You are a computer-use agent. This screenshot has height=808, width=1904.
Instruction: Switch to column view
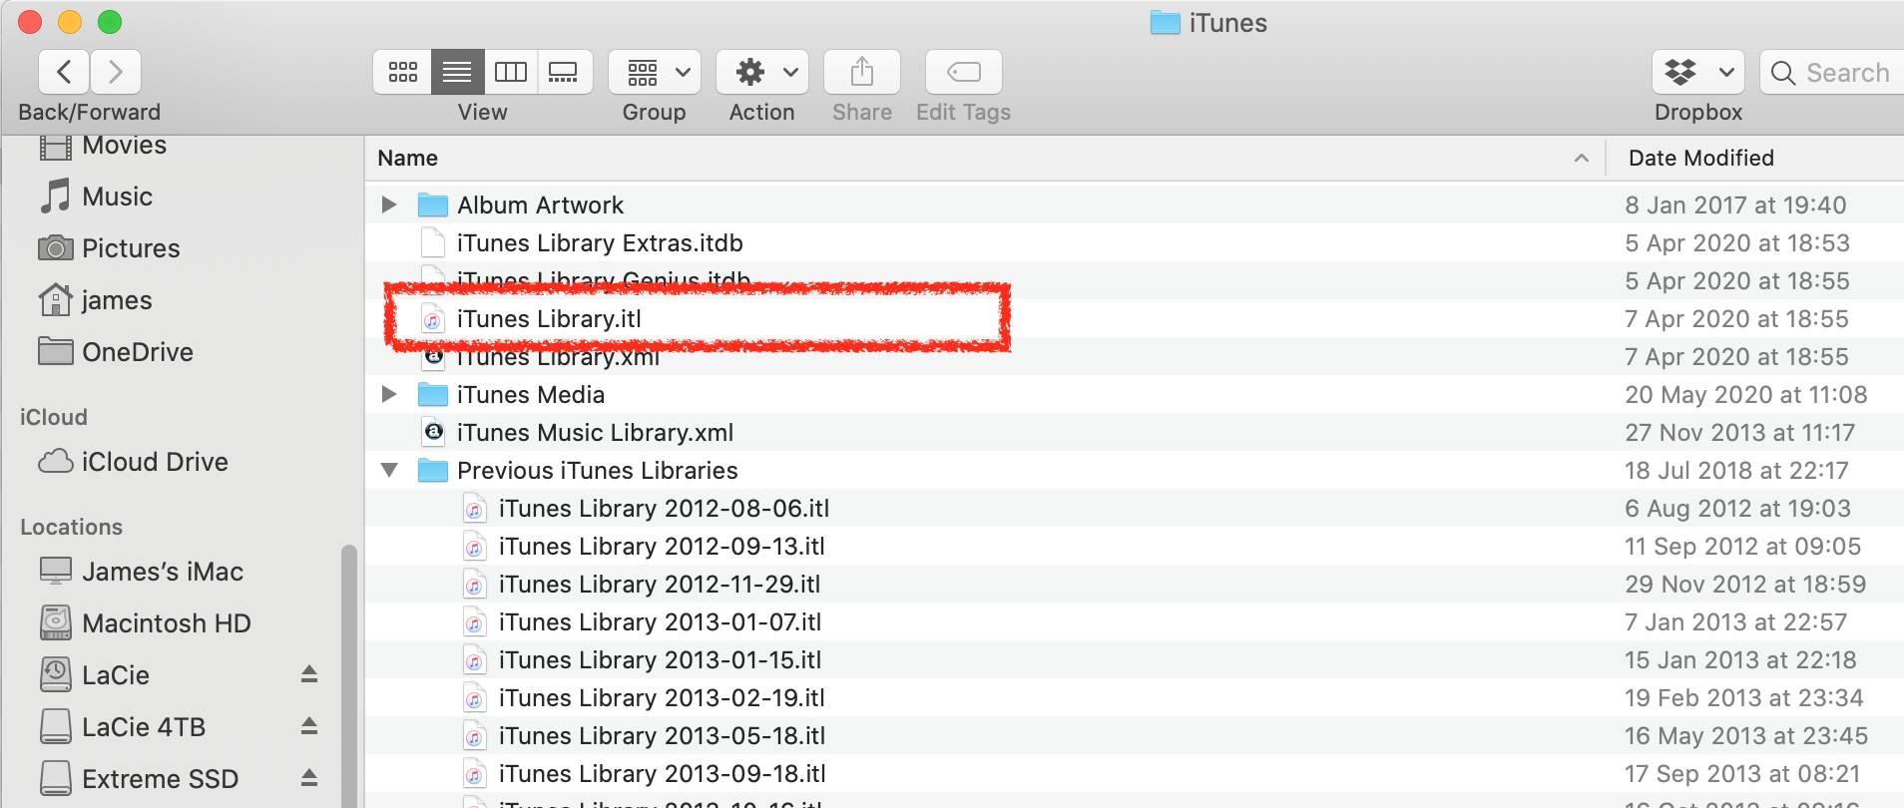tap(511, 72)
